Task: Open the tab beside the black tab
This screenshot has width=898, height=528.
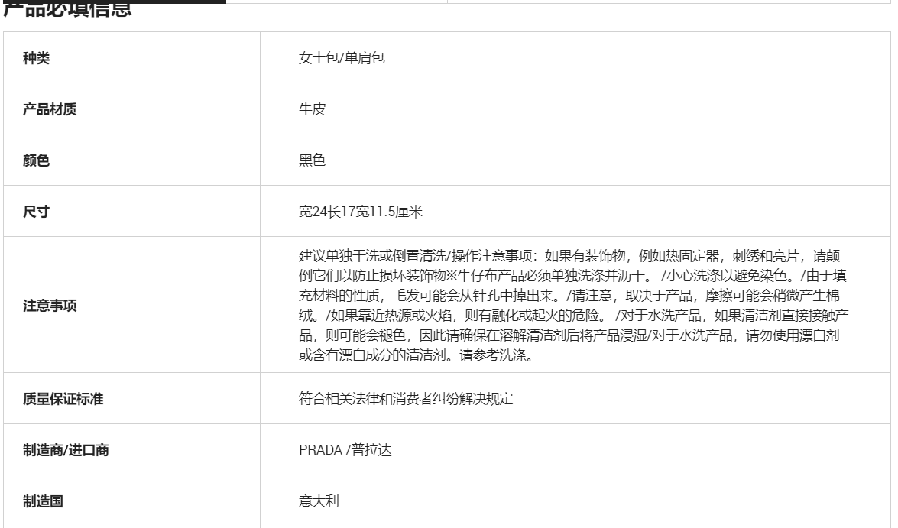Action: 336,2
